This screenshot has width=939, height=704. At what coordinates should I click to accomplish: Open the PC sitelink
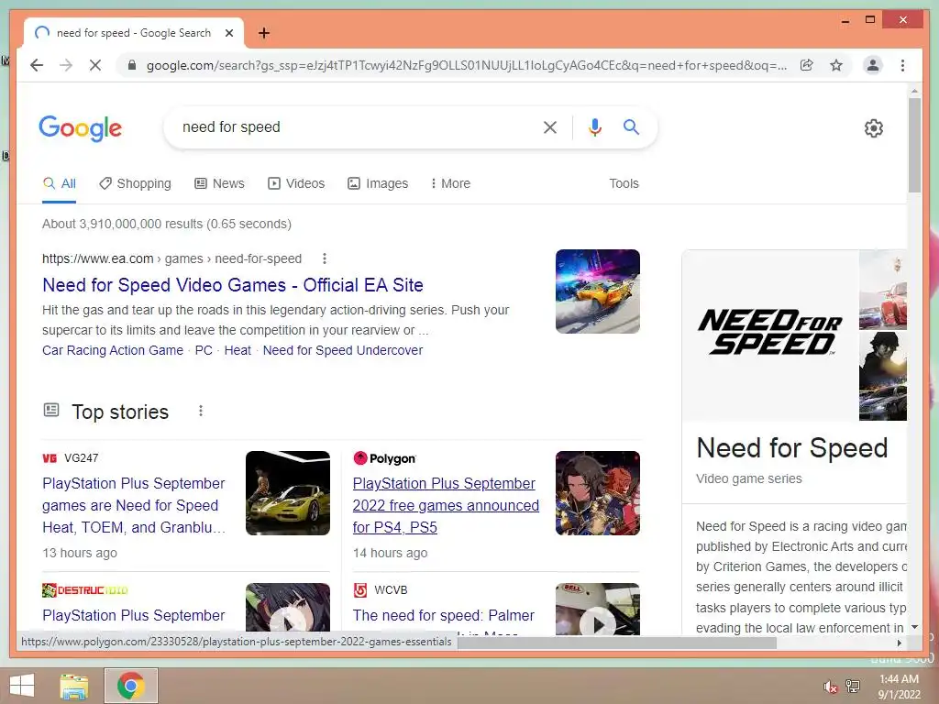coord(204,350)
